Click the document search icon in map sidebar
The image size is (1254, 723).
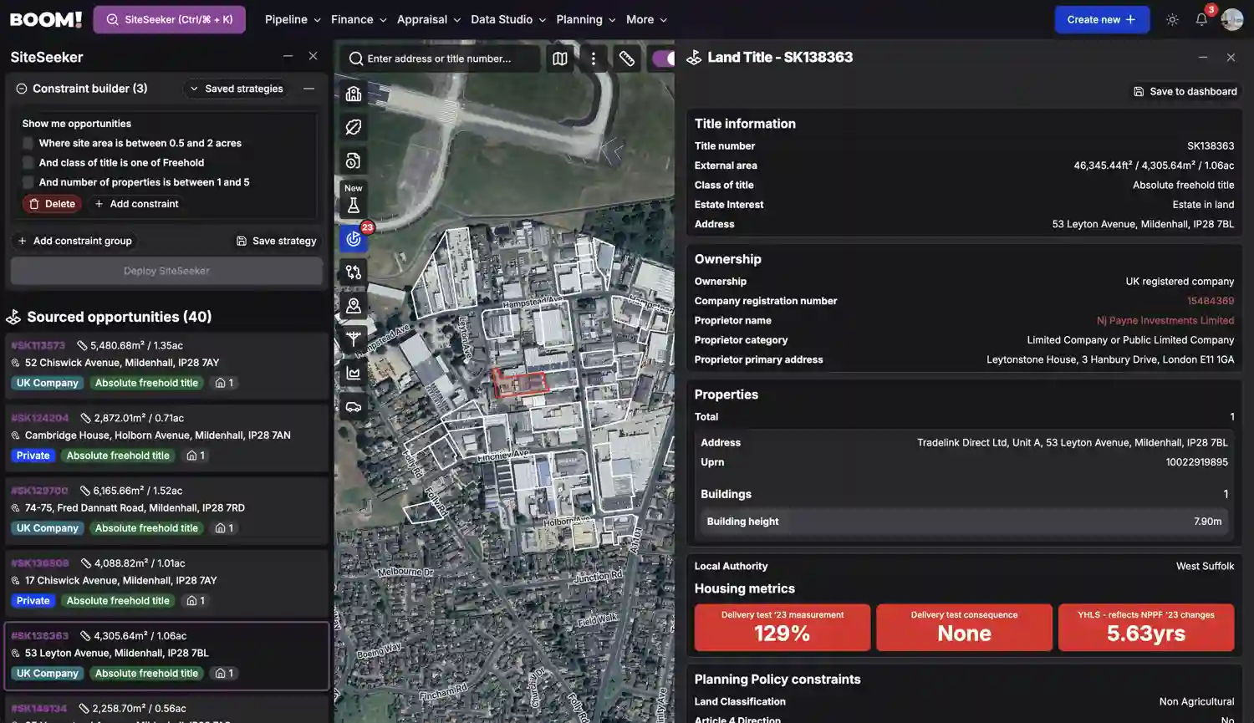(x=354, y=160)
